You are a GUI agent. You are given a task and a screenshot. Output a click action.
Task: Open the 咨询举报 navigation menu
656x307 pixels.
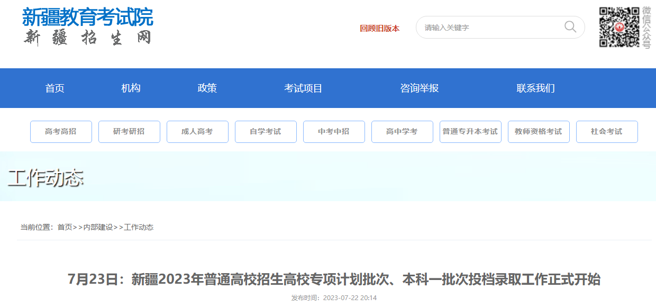pyautogui.click(x=420, y=88)
